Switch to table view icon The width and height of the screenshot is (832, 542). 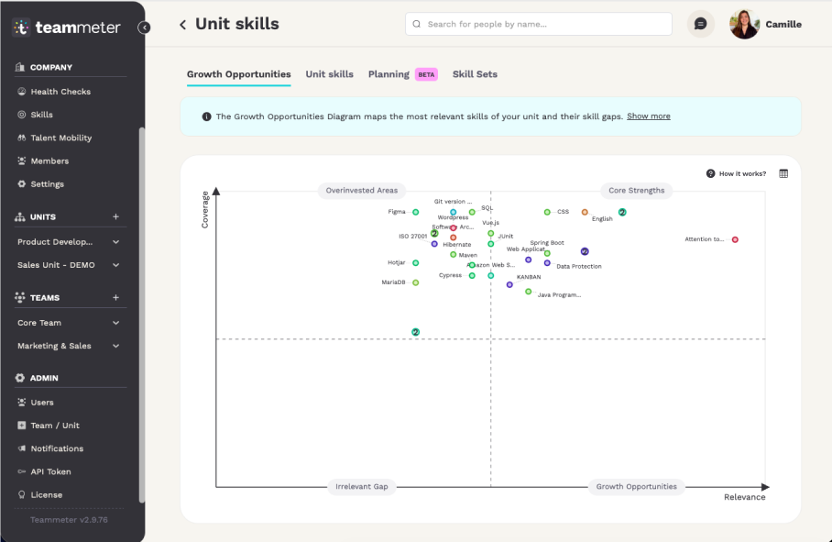coord(783,173)
